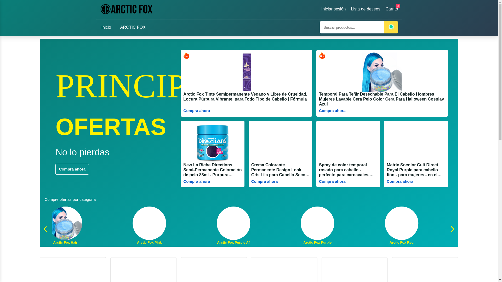This screenshot has height=282, width=502.
Task: Open the Arctic Fox Purple Af category circle
Action: pos(233,223)
